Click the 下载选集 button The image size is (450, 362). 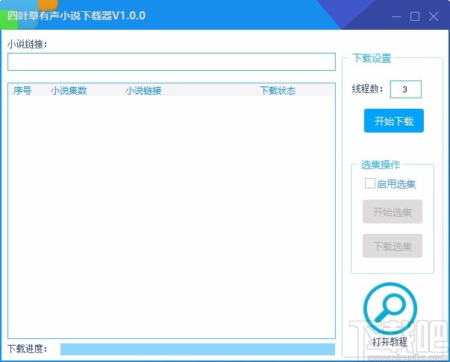(x=393, y=246)
